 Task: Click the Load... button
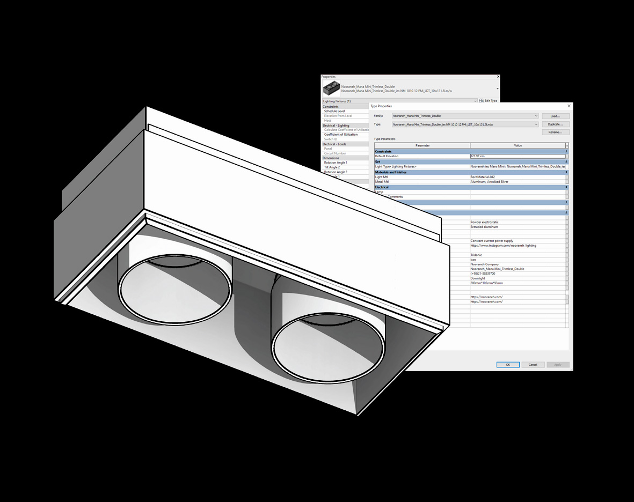pos(555,116)
